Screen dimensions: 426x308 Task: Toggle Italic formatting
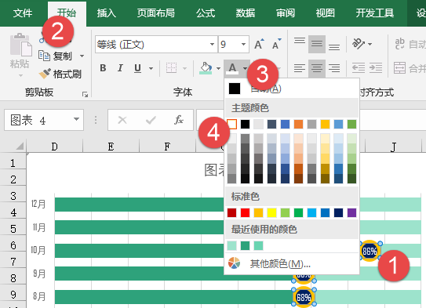(120, 68)
